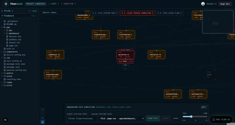
Task: Click the zoom out minus icon
Action: click(x=43, y=114)
